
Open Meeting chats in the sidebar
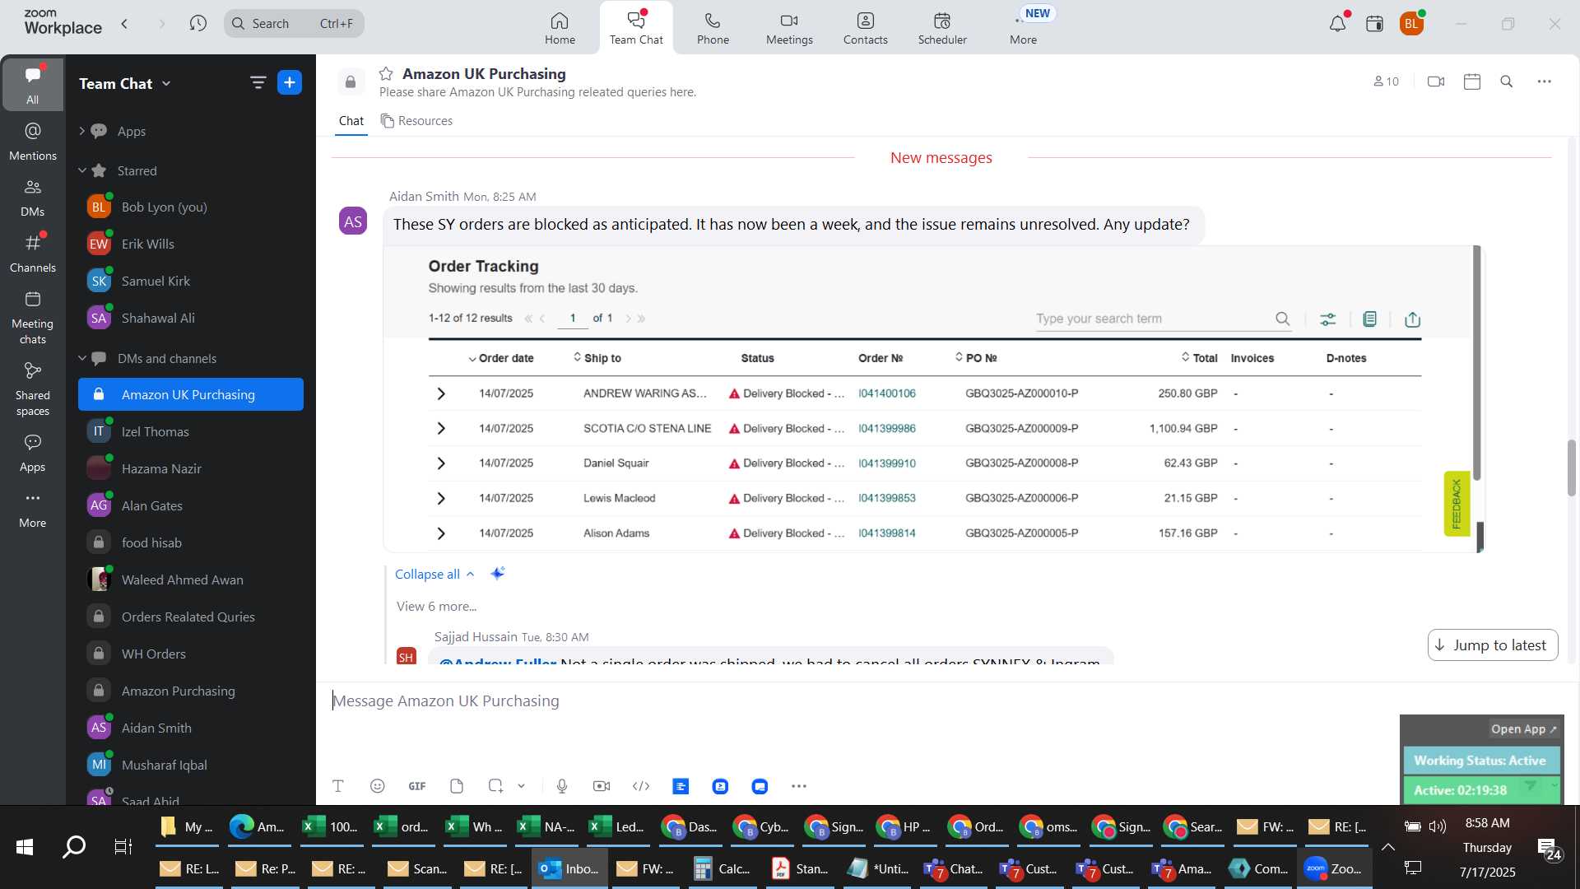coord(33,318)
